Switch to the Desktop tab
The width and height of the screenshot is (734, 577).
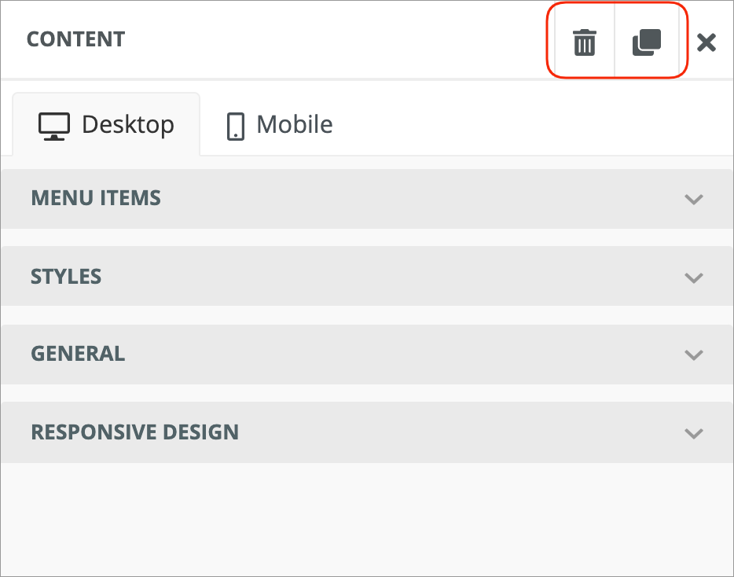click(x=107, y=124)
